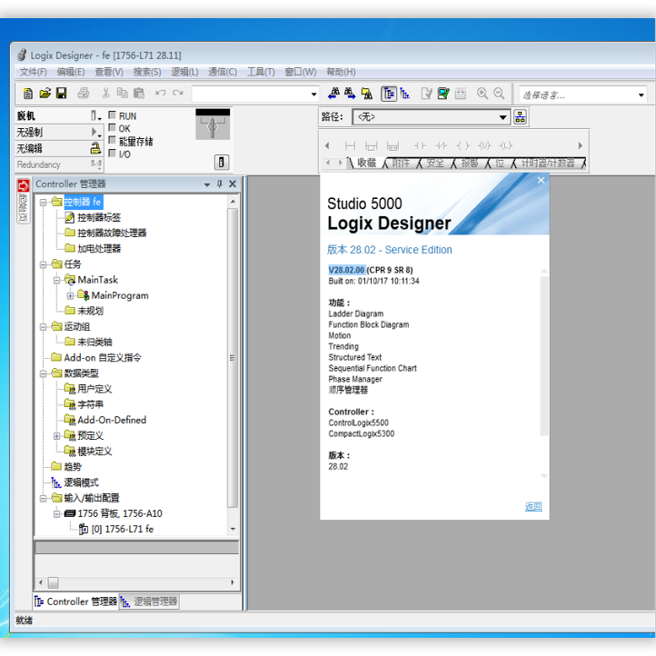The width and height of the screenshot is (656, 656).
Task: Click the 能量存储 status indicator box
Action: 112,140
